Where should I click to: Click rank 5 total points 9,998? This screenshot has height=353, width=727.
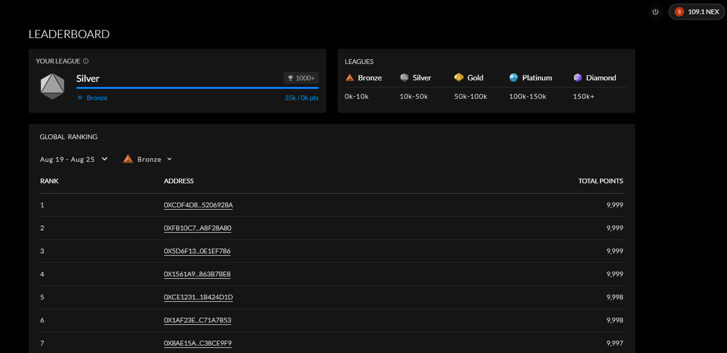[614, 297]
